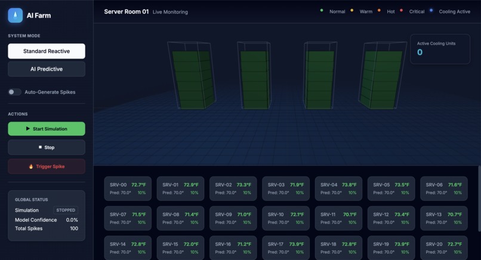Click the Cooling Active legend label

pos(454,11)
